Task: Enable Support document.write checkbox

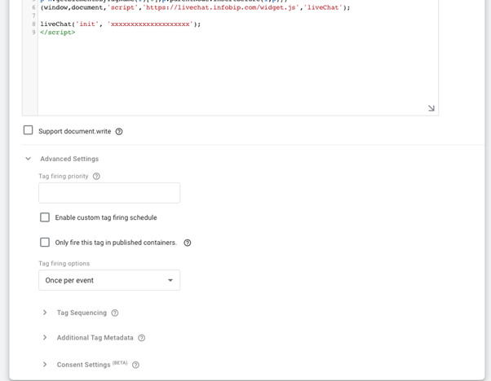Action: pos(29,130)
